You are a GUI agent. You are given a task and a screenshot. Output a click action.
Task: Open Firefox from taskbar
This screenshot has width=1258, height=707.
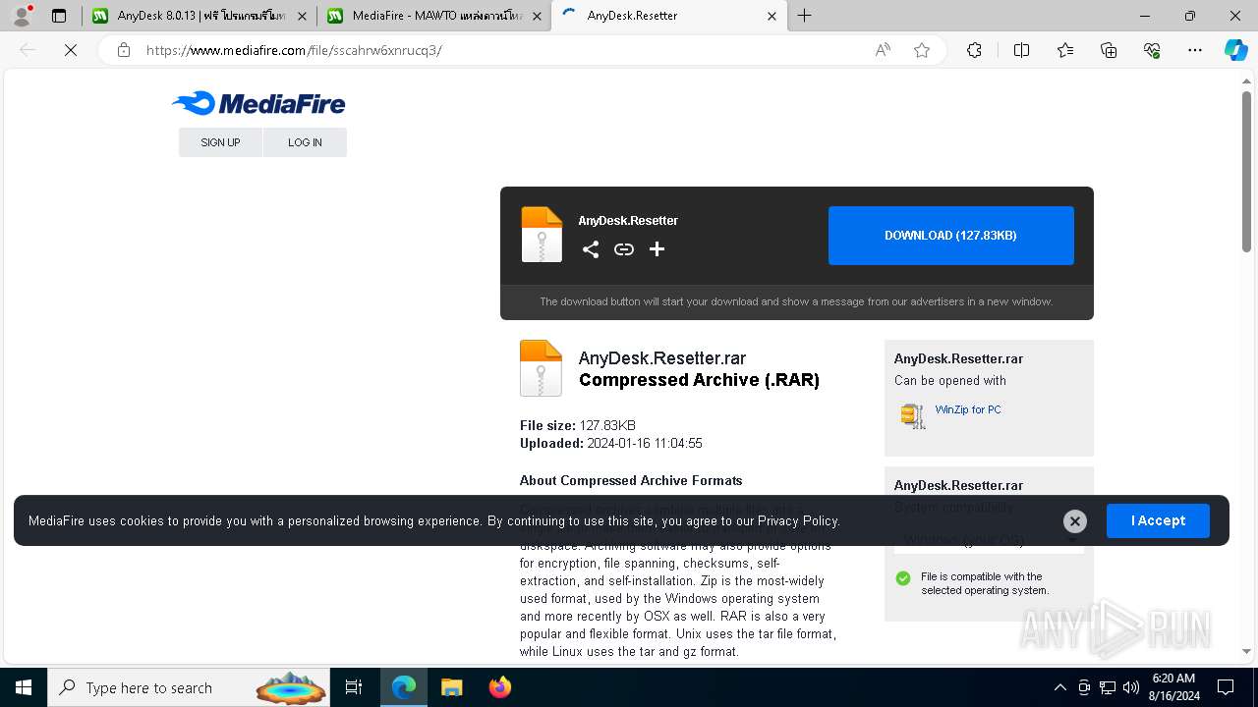[x=499, y=687]
